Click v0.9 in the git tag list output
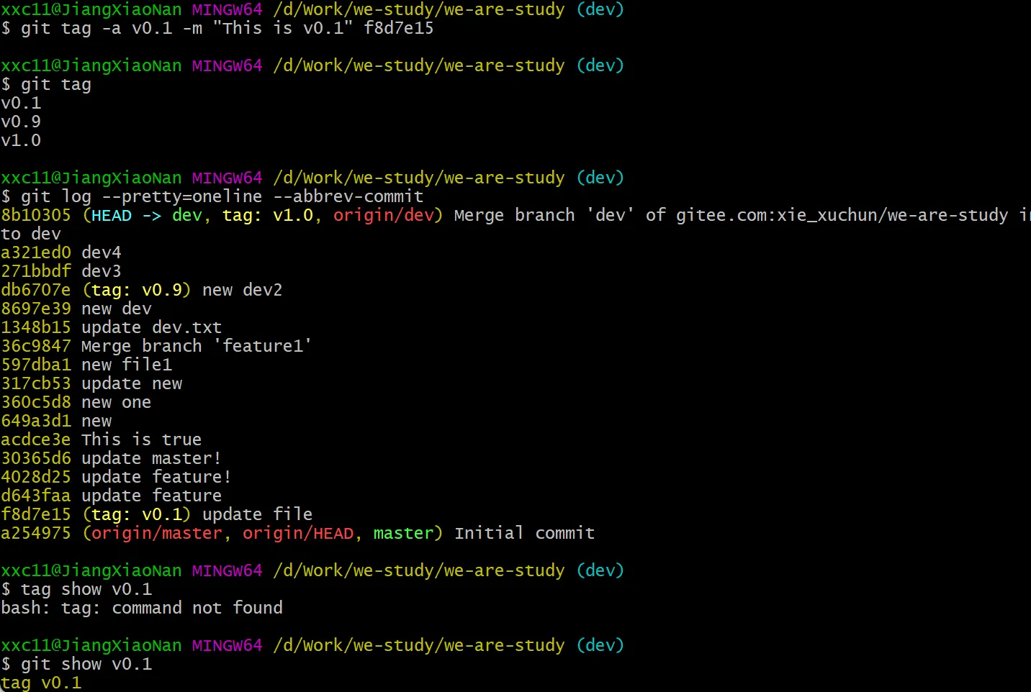 (x=21, y=122)
